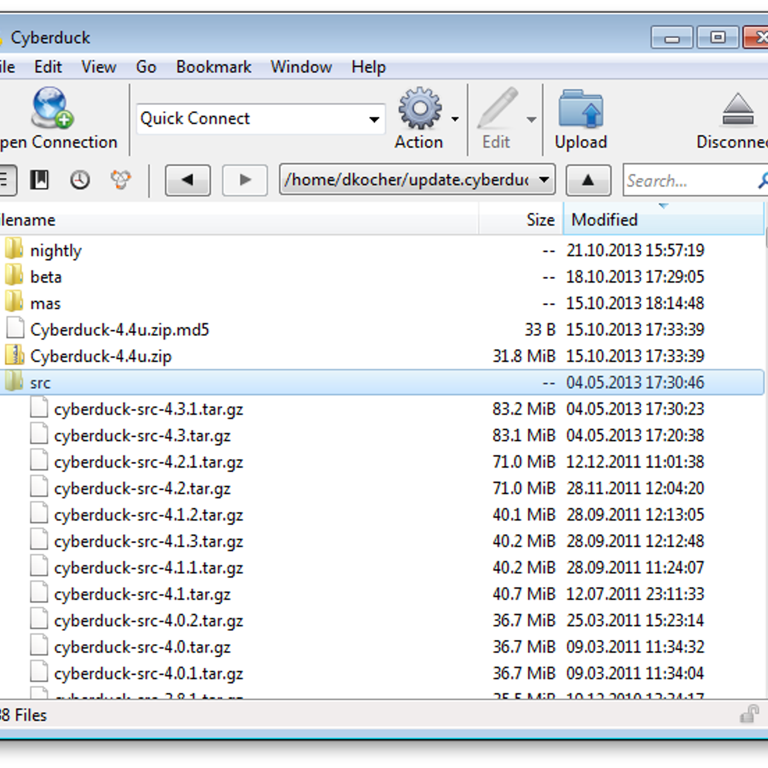The height and width of the screenshot is (768, 768).
Task: Show the bookmarks view icon
Action: 39,180
